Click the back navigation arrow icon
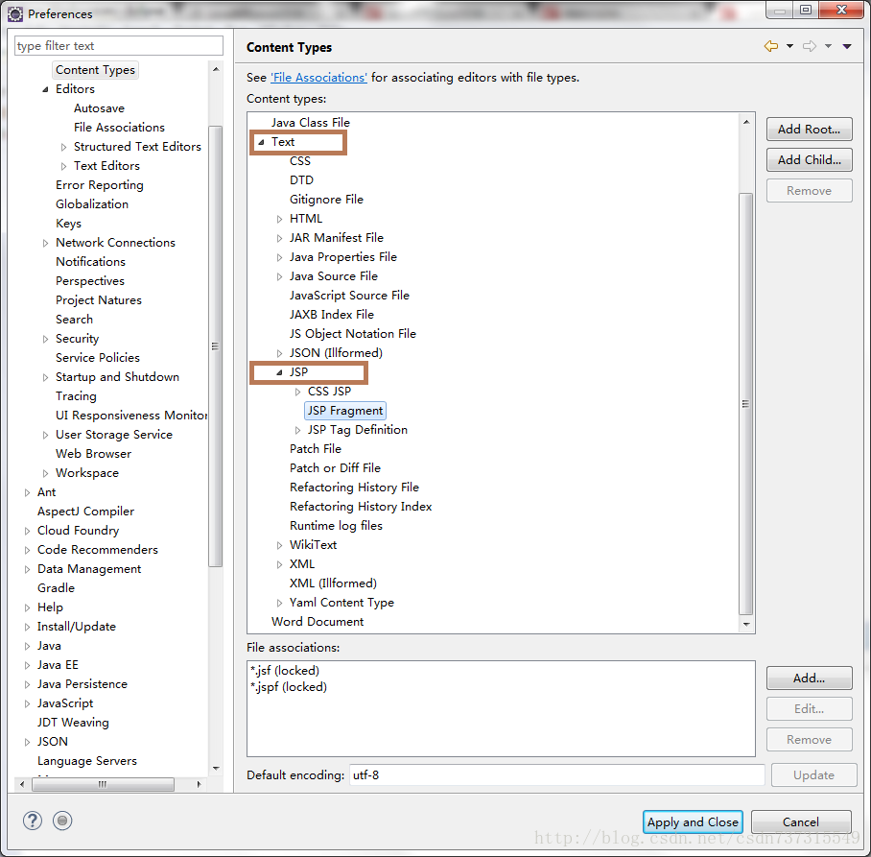 pos(771,46)
